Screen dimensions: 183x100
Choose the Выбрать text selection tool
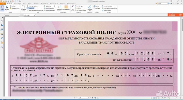click(x=7, y=8)
